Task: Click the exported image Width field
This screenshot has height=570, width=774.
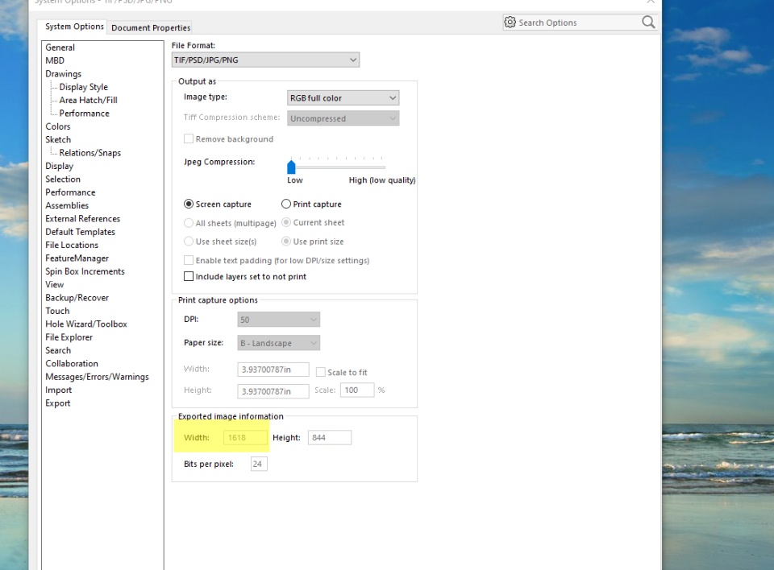Action: (245, 437)
